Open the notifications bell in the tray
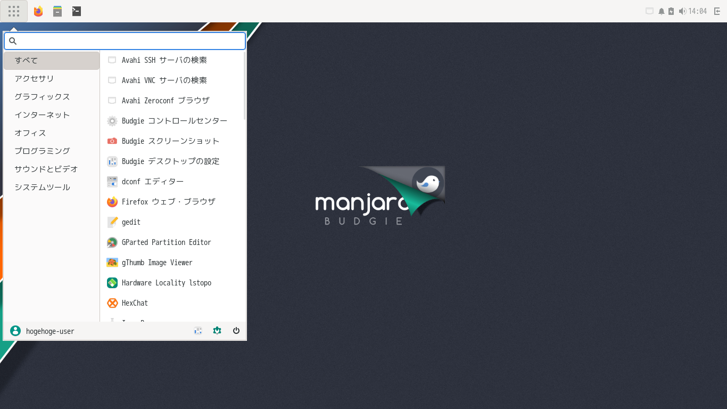Viewport: 727px width, 409px height. (x=662, y=11)
